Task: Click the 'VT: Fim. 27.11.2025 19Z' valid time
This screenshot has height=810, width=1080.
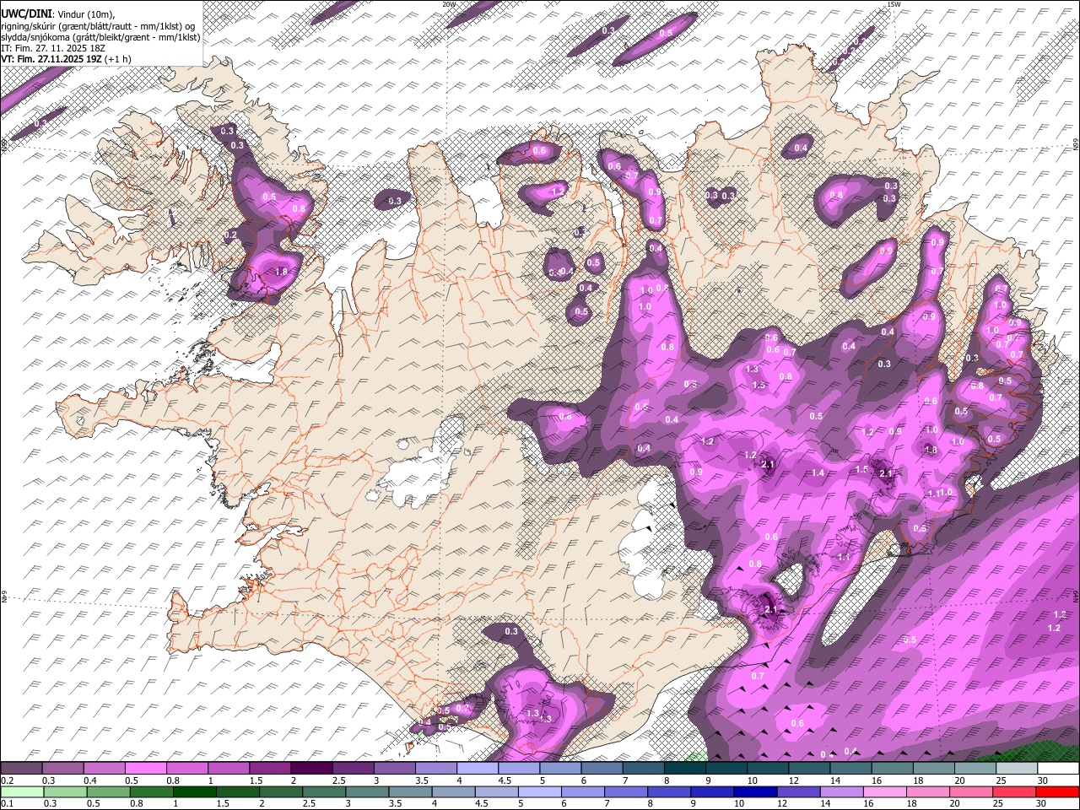Action: click(x=51, y=60)
